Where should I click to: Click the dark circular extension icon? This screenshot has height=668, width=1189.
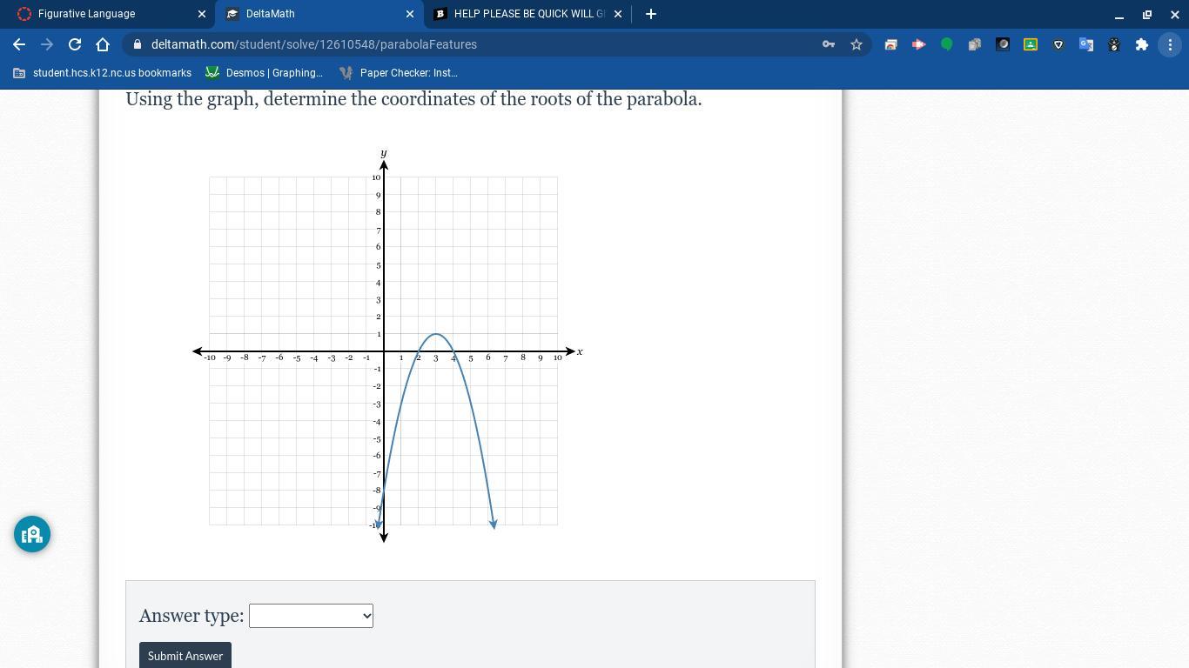pyautogui.click(x=1003, y=44)
